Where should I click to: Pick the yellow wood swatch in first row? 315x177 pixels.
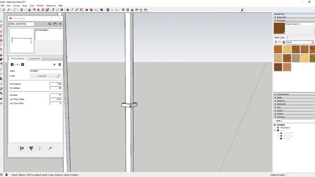pyautogui.click(x=287, y=49)
